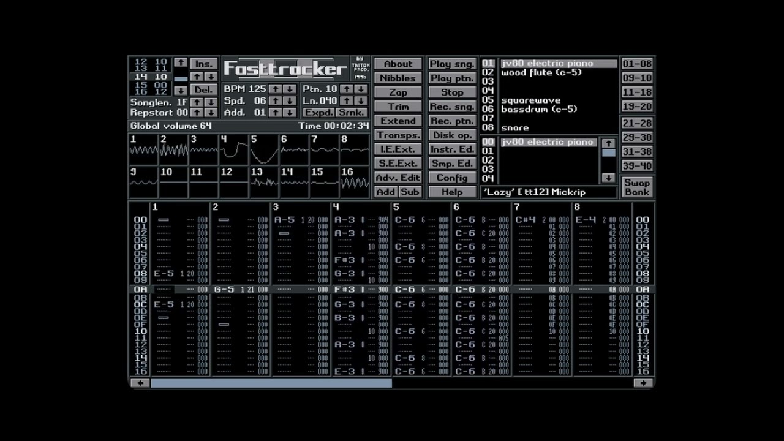Switch to instrument bank 09-10
This screenshot has width=784, height=441.
click(637, 78)
